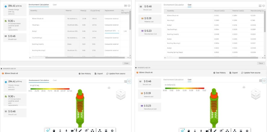The height and width of the screenshot is (132, 267).
Task: Expand the Aluminum 7075 replacement dropdown for Body2
Action: coord(118,31)
